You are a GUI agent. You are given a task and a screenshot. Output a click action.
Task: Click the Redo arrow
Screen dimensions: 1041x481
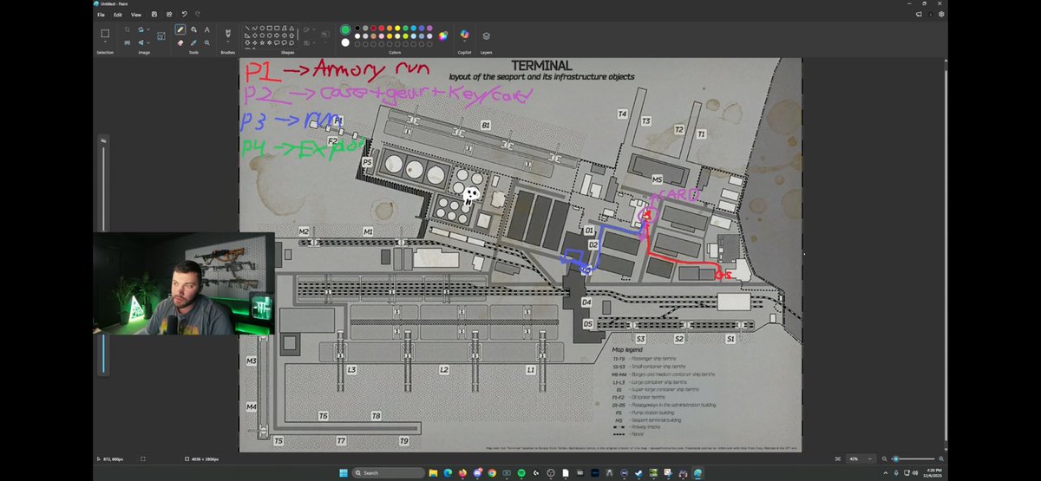click(197, 14)
